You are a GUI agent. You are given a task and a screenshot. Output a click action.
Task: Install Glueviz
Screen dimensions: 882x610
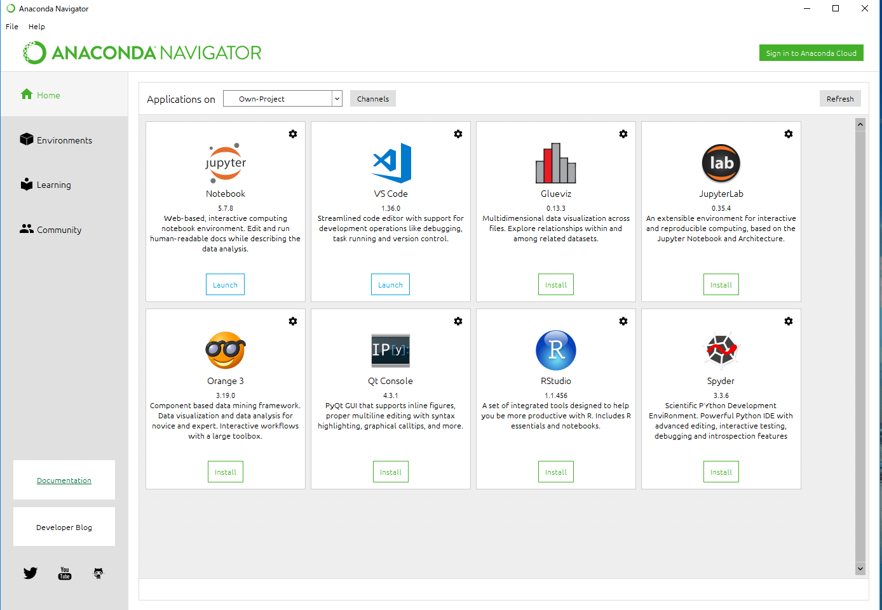(x=556, y=284)
